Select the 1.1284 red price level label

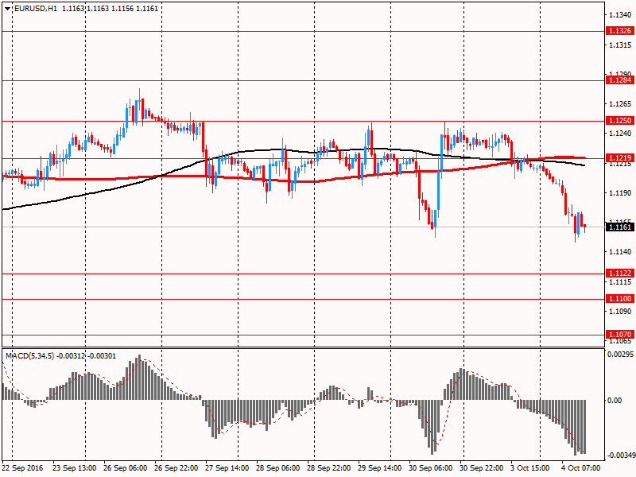[619, 80]
